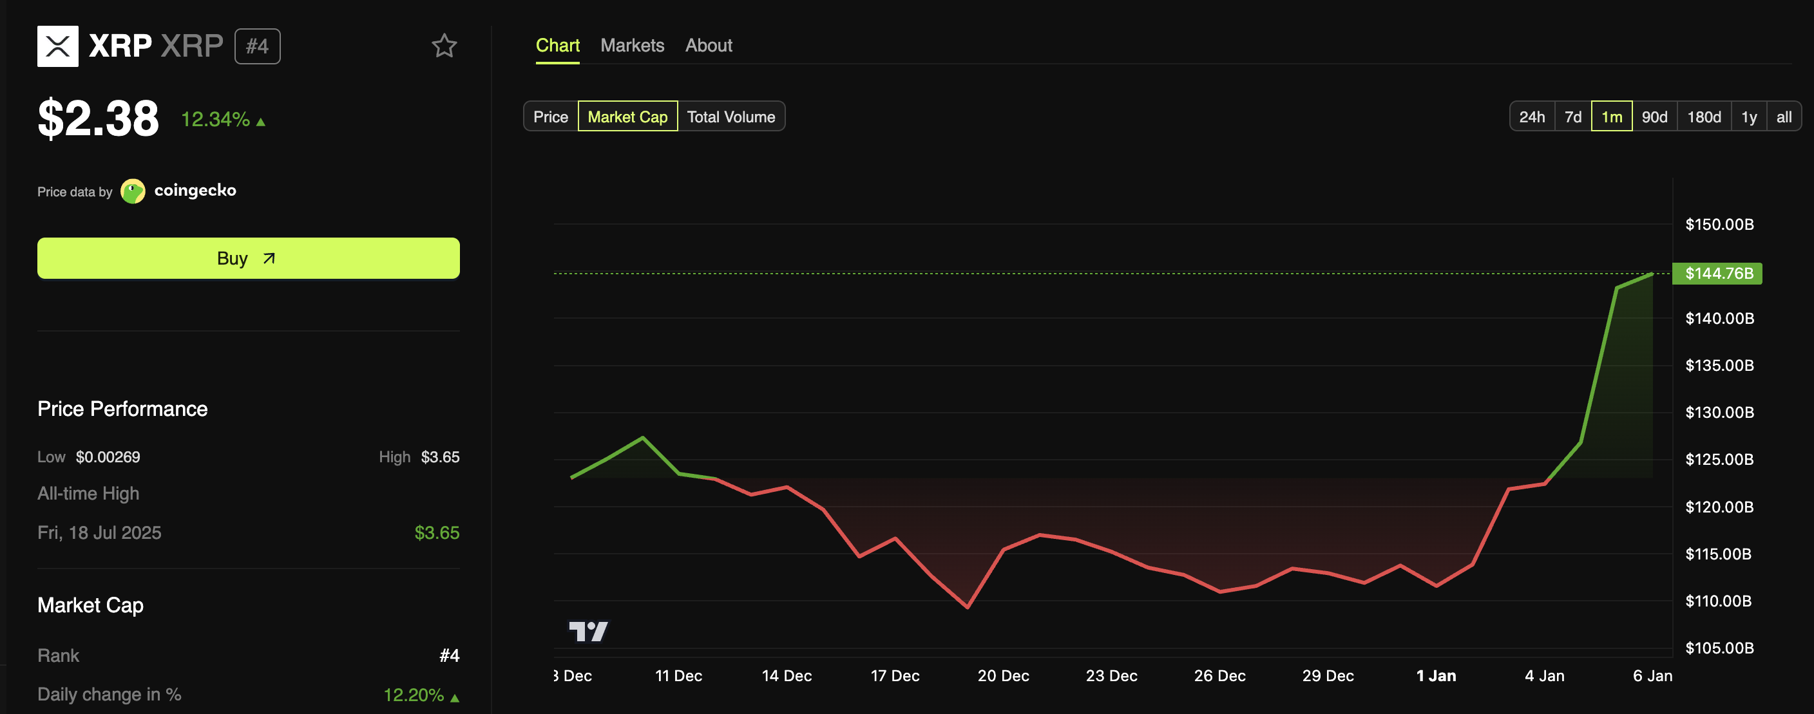Screen dimensions: 1814x714
Task: Click the green up-triangle beside 12.34%
Action: [262, 122]
